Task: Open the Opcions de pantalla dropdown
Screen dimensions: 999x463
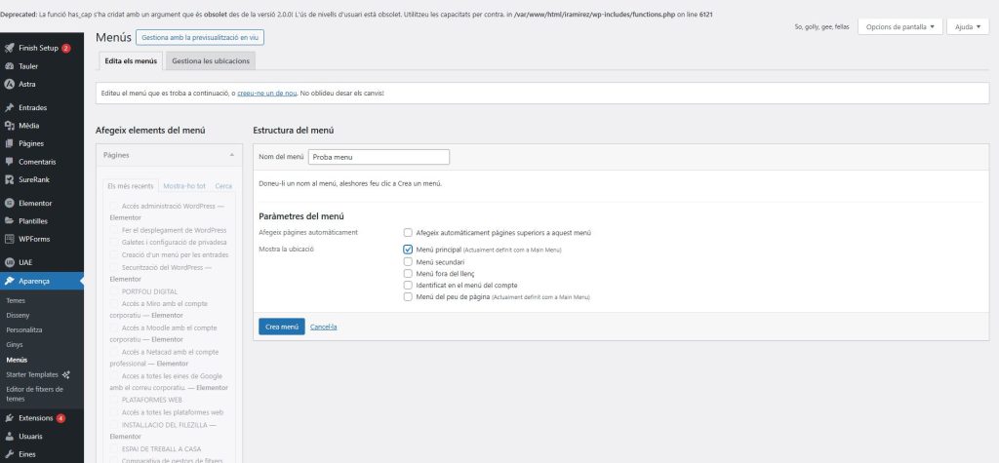Action: (899, 26)
